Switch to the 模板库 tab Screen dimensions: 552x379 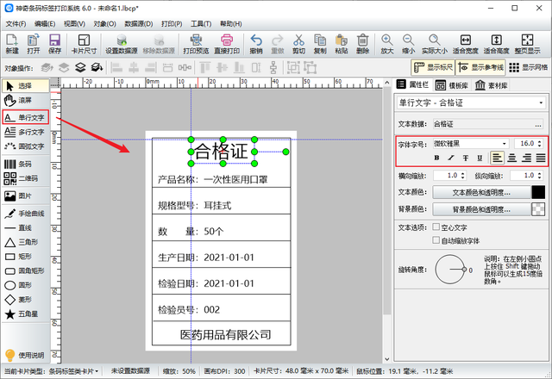click(x=452, y=85)
